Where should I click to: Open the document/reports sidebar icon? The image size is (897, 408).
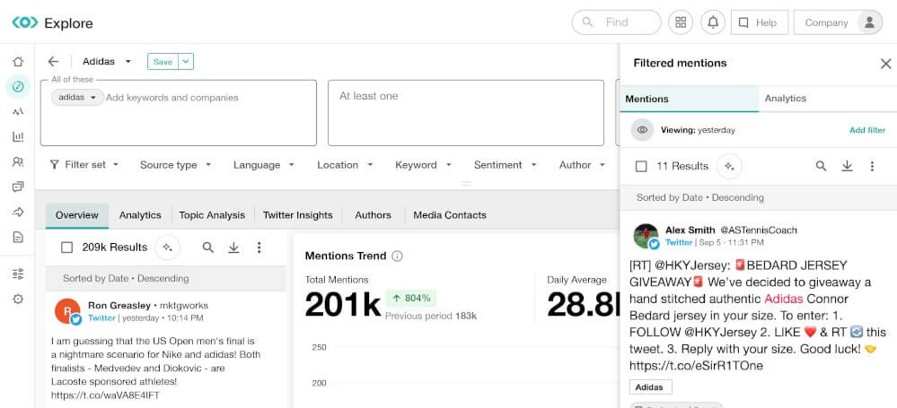point(18,237)
